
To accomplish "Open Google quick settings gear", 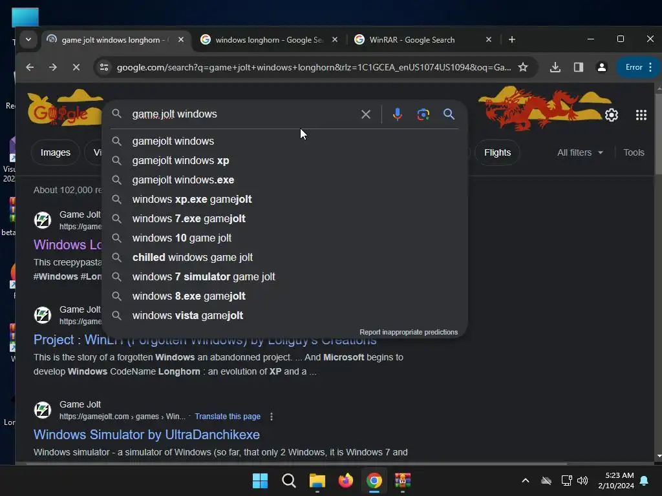I will coord(612,115).
